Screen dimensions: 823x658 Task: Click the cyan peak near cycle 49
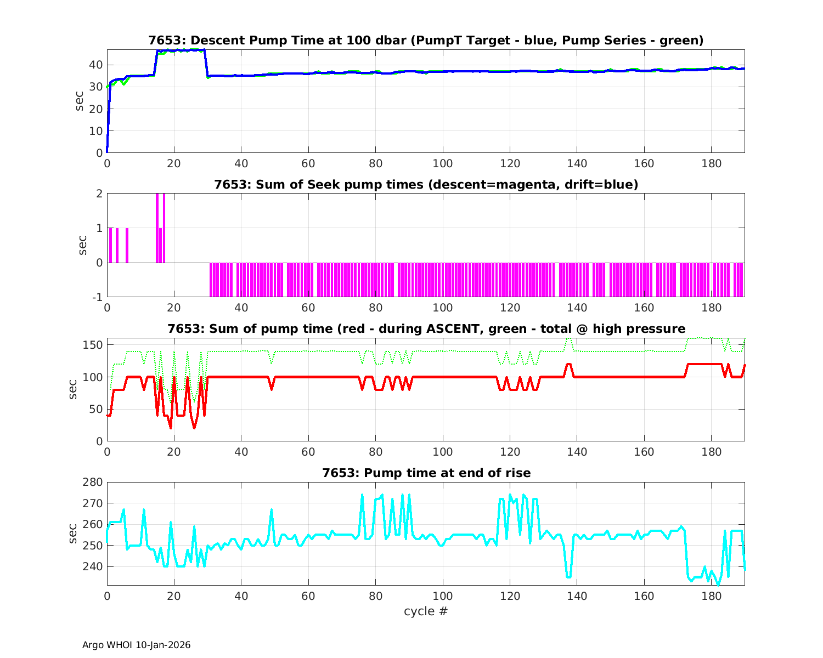tap(272, 510)
